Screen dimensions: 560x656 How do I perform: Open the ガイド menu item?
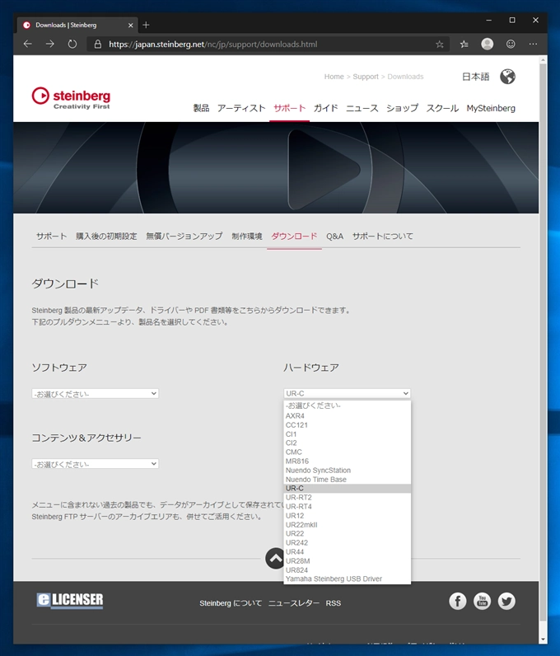pos(326,108)
